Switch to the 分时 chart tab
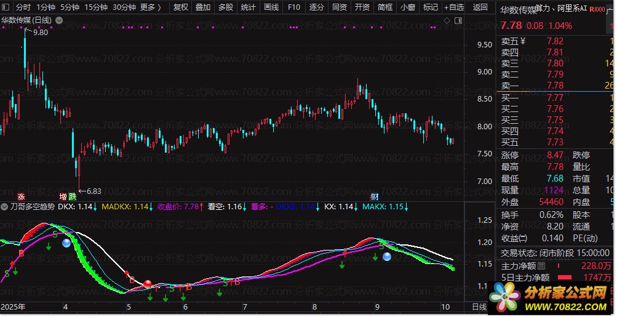Screen dimensions: 617x317 click(23, 7)
